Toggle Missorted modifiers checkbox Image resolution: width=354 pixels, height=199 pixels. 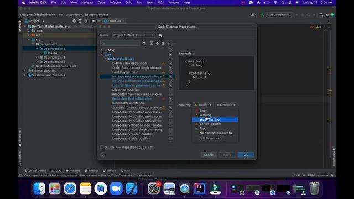(x=170, y=90)
